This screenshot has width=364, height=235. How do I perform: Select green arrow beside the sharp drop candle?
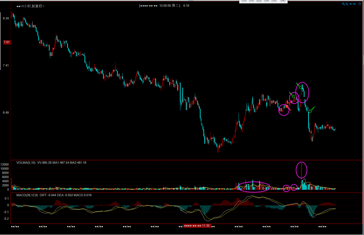tap(311, 109)
